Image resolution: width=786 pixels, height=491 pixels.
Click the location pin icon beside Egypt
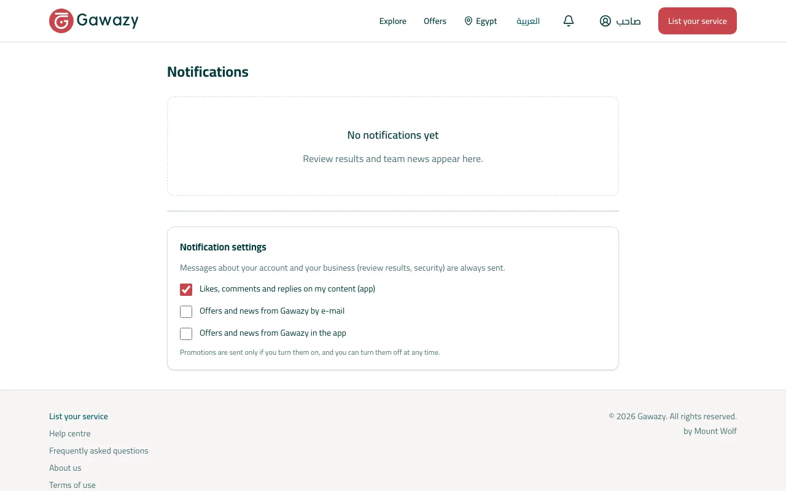tap(469, 21)
